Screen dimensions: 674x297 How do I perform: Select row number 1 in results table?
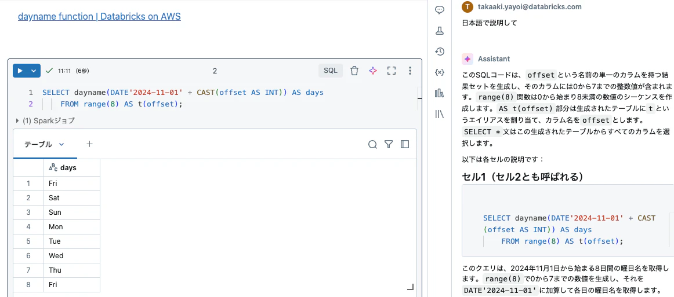pos(28,184)
